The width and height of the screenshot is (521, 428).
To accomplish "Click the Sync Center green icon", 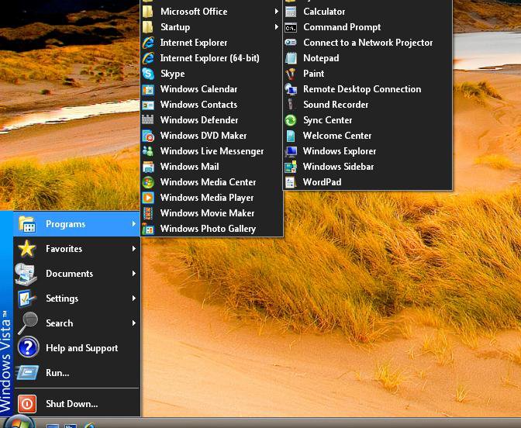I will click(x=291, y=120).
